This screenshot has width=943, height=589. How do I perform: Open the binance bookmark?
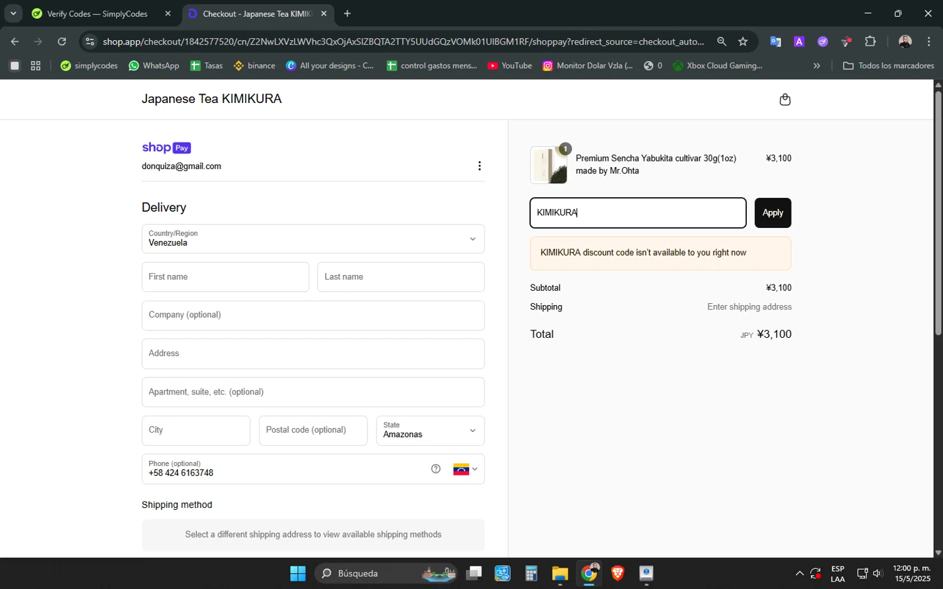pyautogui.click(x=254, y=65)
